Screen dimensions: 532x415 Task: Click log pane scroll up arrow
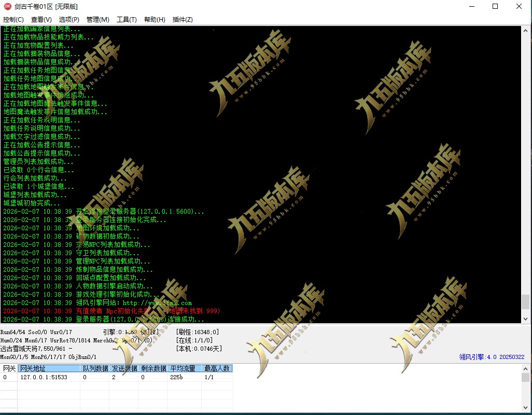tap(526, 30)
